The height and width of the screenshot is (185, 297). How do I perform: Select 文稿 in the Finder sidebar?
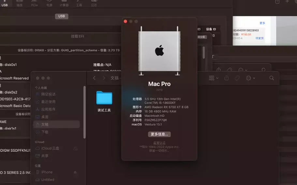tap(56, 125)
